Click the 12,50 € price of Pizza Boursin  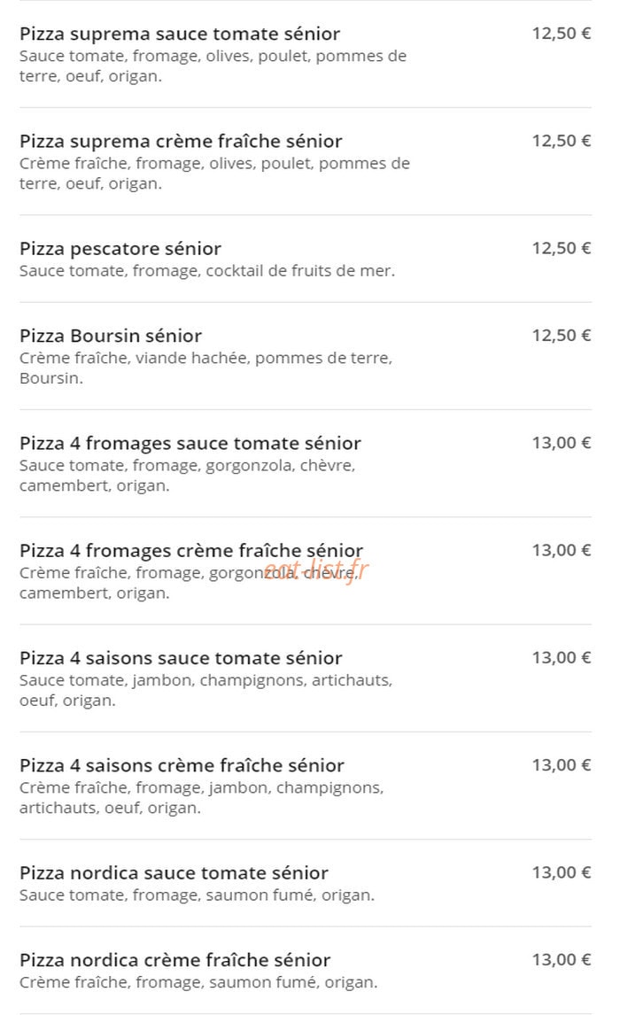(x=562, y=336)
